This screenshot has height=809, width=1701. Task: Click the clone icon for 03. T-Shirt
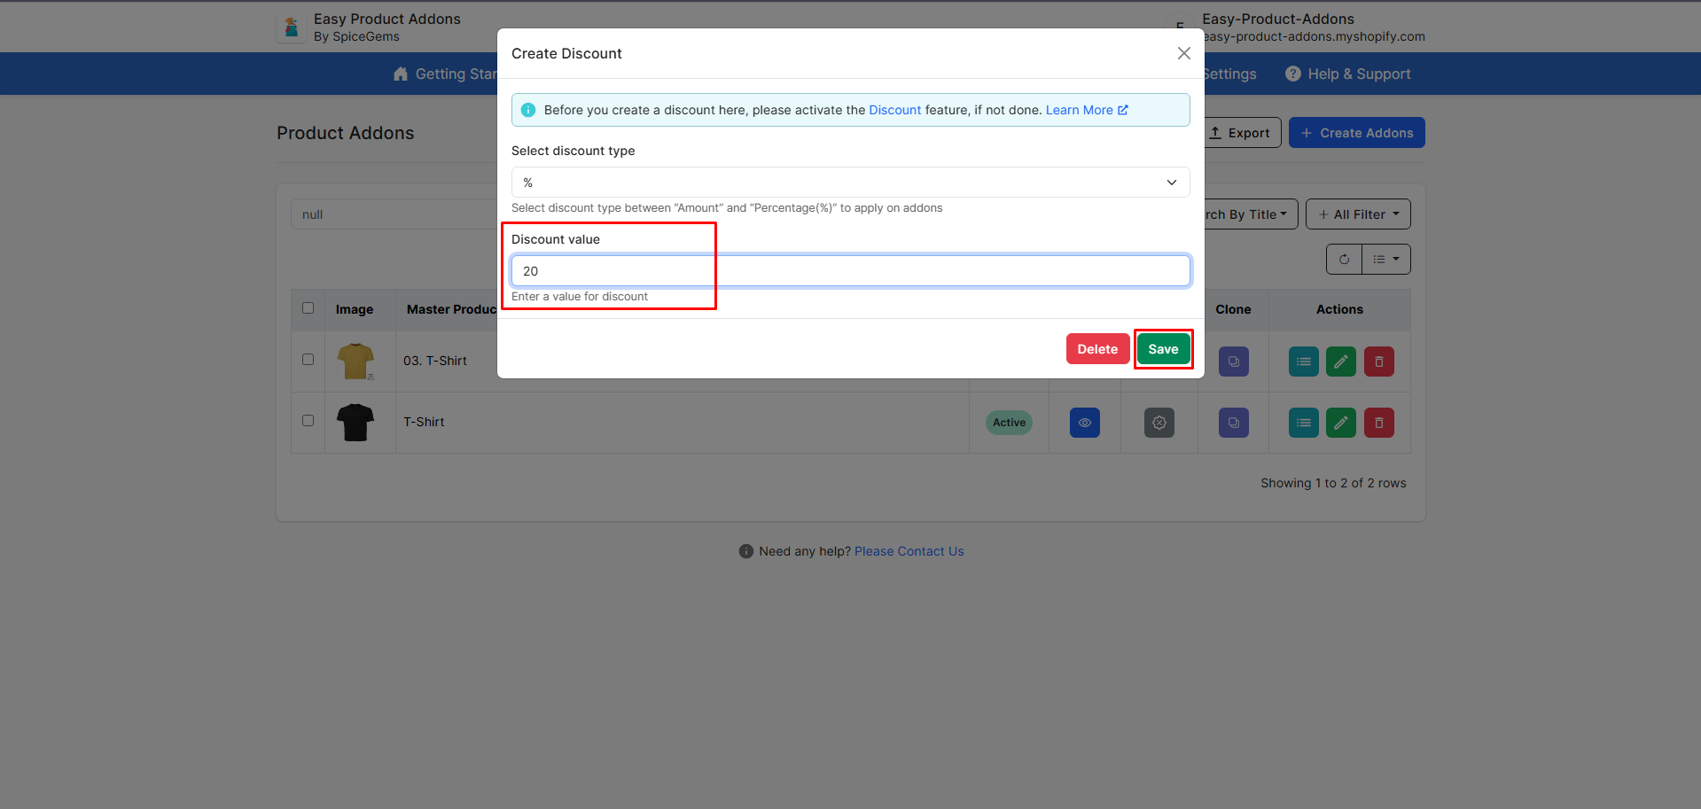coord(1233,362)
